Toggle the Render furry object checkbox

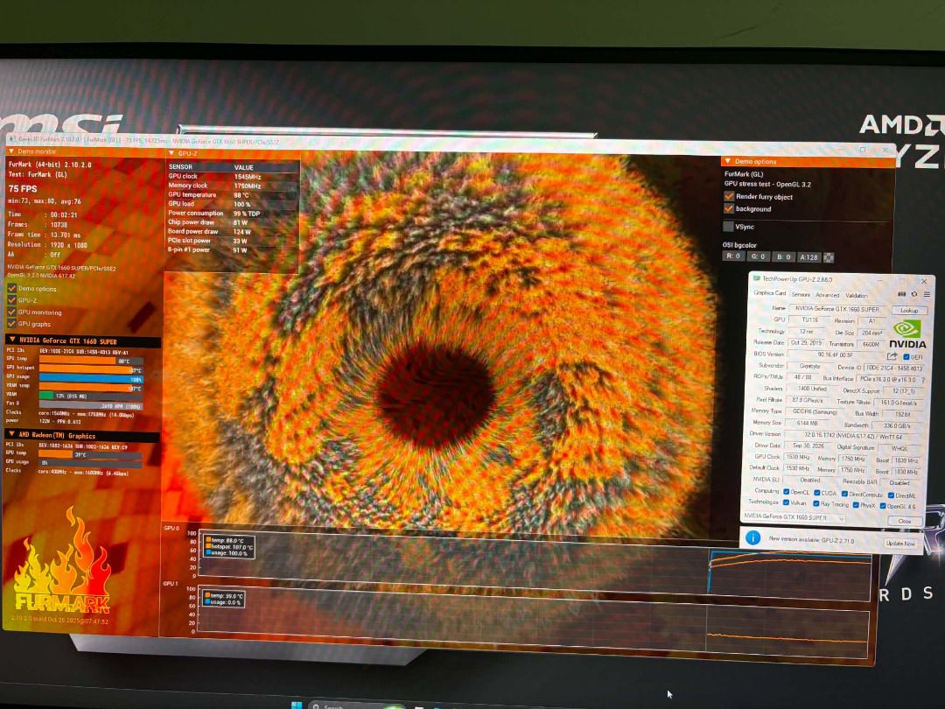[x=729, y=197]
